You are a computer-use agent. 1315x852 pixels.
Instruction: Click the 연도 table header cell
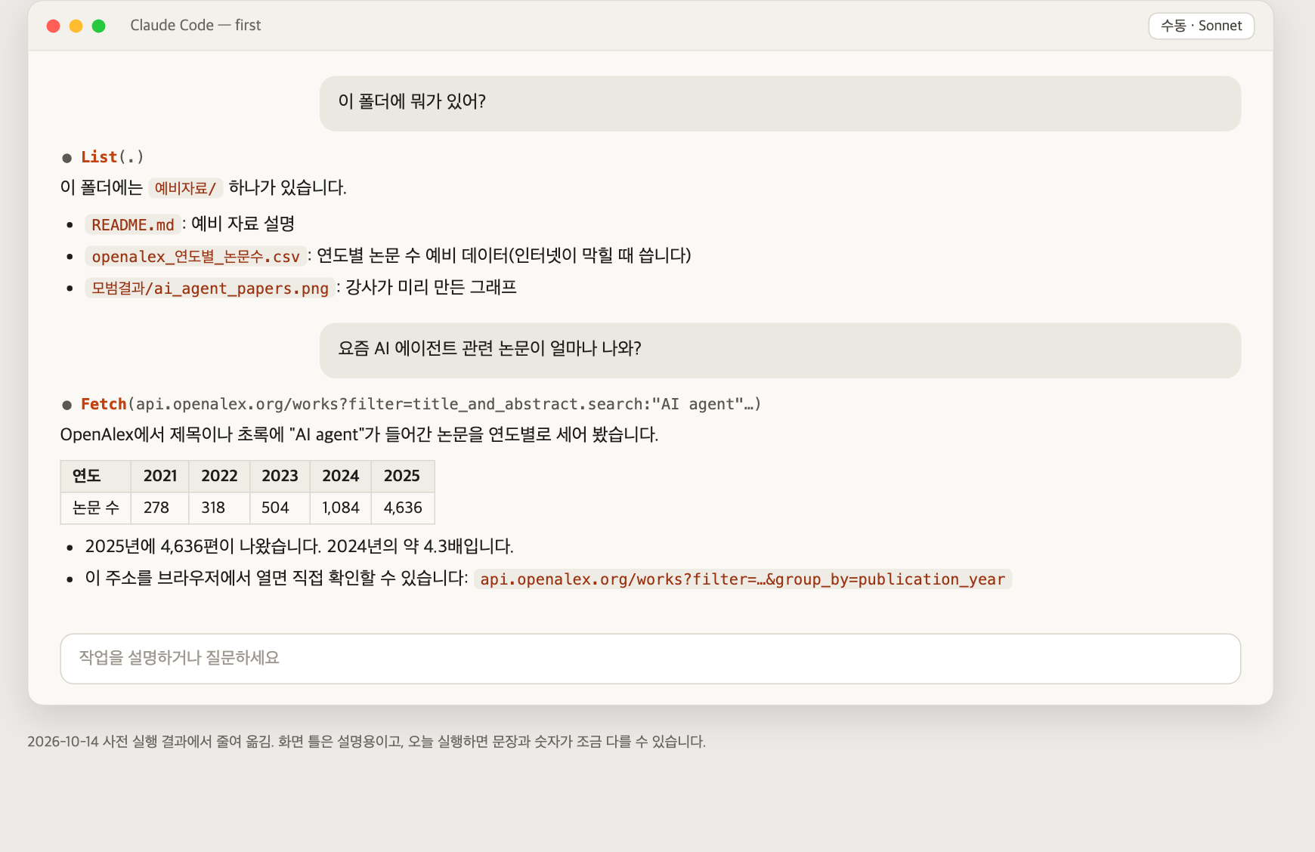pos(96,476)
